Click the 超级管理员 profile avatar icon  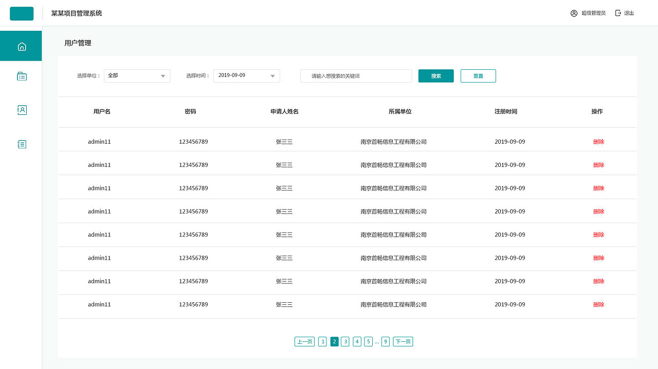574,13
